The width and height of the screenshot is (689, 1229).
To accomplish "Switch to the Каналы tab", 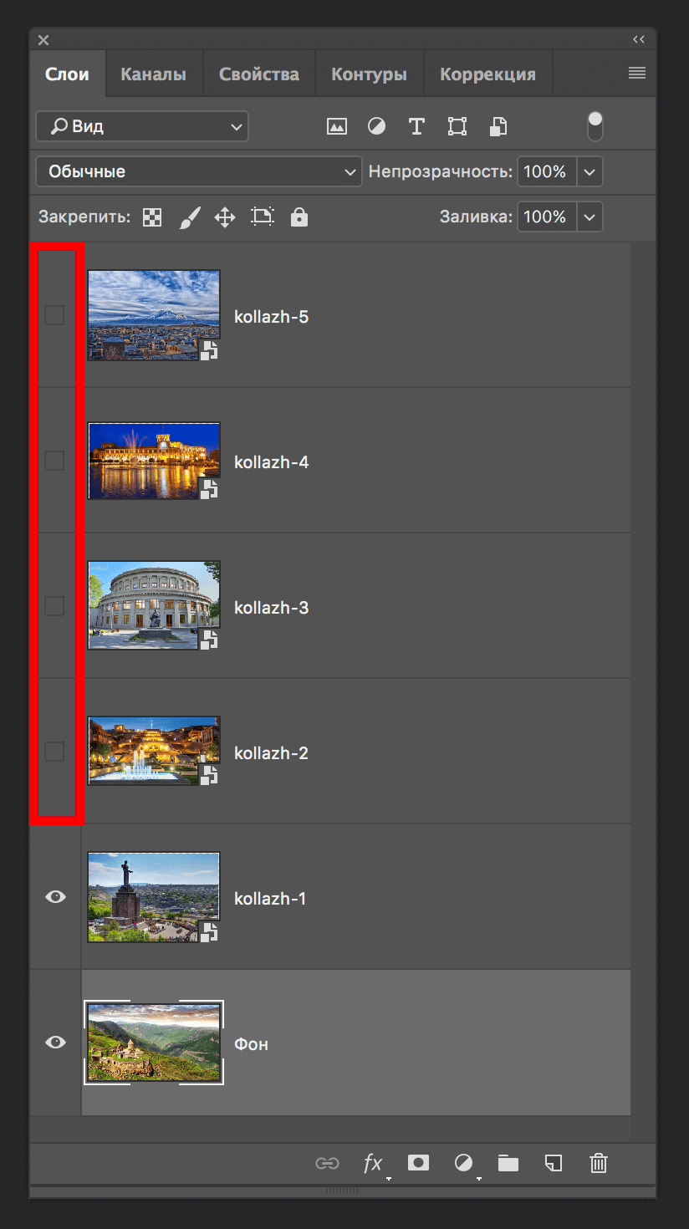I will pyautogui.click(x=153, y=74).
